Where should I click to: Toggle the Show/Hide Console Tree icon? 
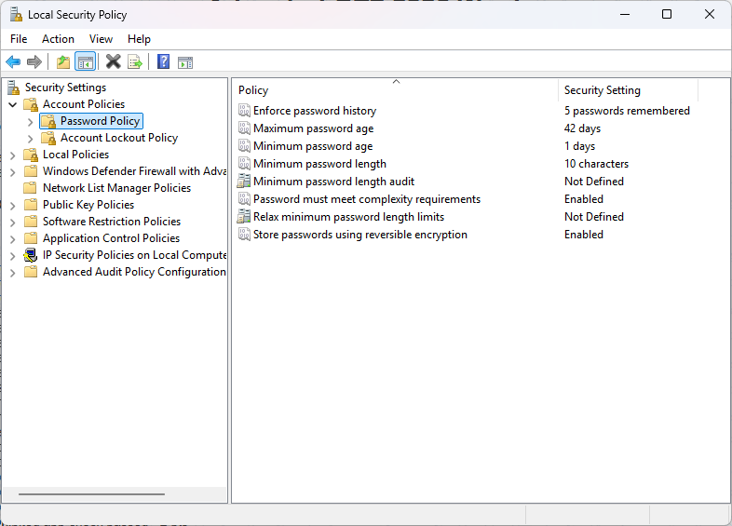click(x=85, y=62)
